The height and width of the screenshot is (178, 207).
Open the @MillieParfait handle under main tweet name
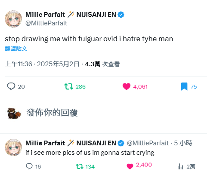pos(46,23)
